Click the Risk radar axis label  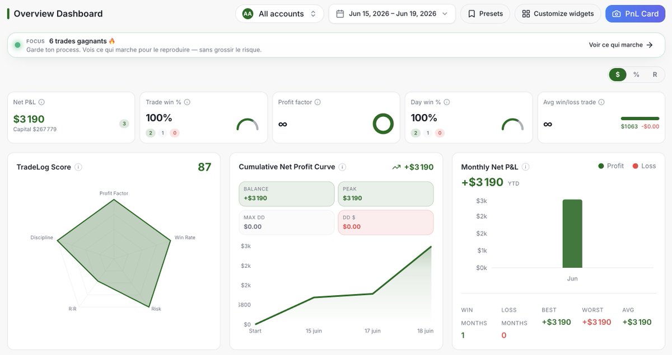[x=156, y=309]
